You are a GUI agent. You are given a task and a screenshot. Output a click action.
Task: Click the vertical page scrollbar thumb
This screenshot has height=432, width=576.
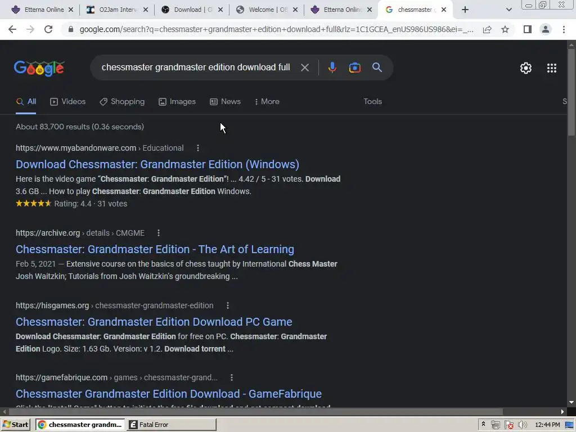571,92
